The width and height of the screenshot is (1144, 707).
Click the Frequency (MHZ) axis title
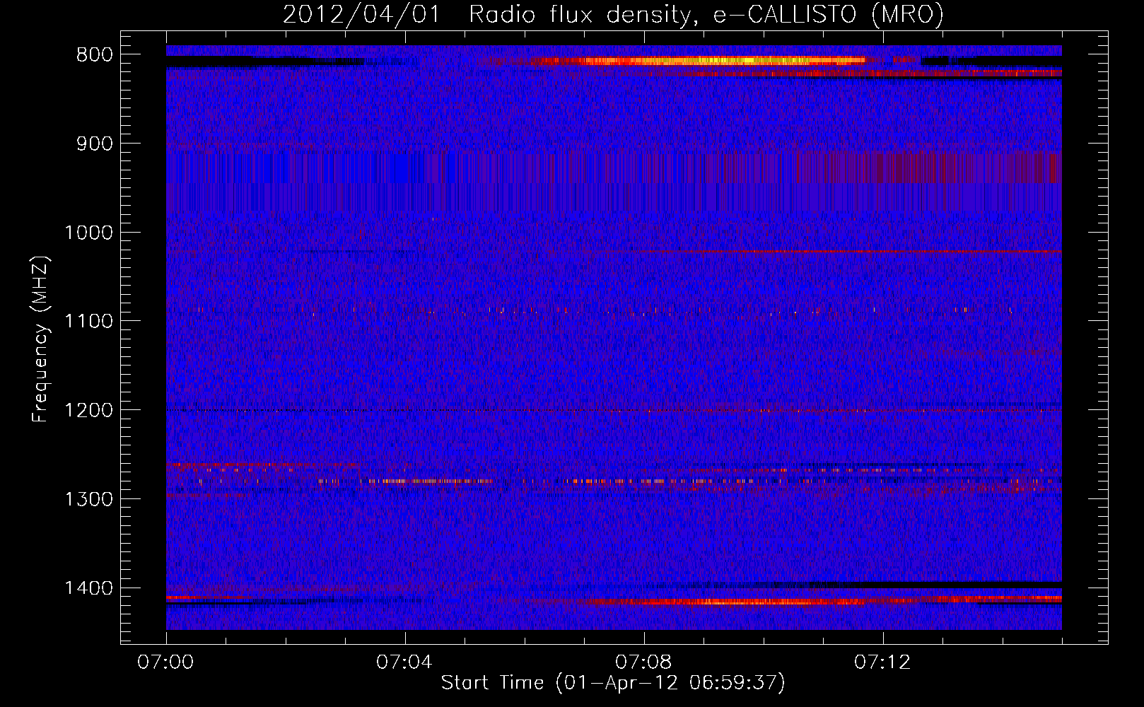pyautogui.click(x=41, y=339)
